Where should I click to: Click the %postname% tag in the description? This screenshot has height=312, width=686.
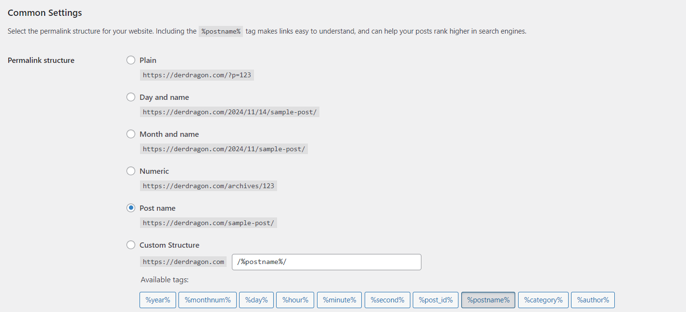tap(221, 31)
